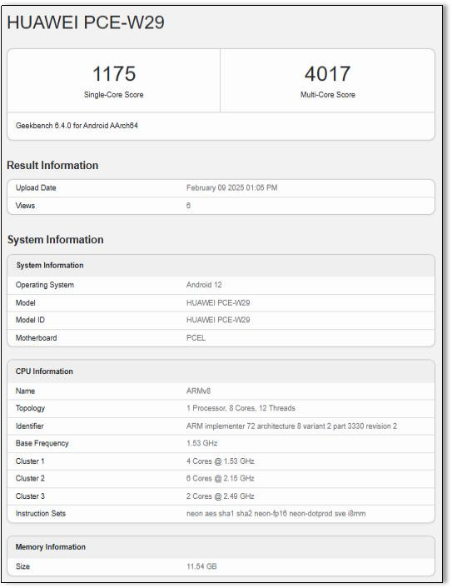Click the Motherboard label
The width and height of the screenshot is (452, 588).
coord(37,338)
